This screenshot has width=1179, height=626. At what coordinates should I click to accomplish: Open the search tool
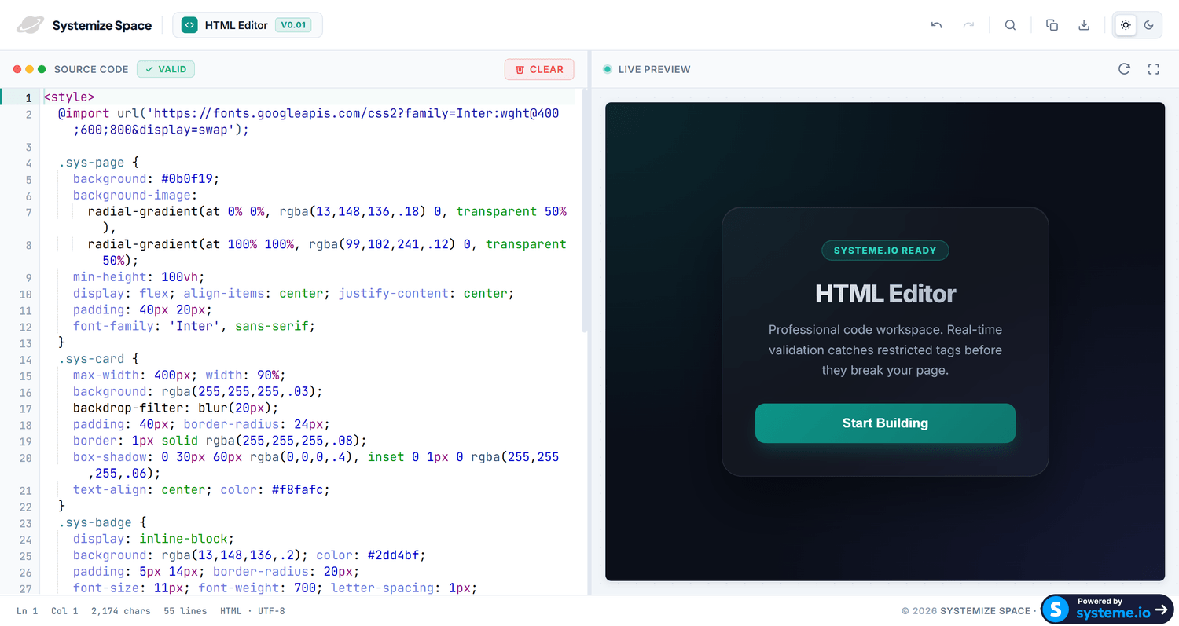pos(1010,25)
